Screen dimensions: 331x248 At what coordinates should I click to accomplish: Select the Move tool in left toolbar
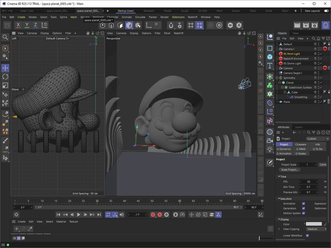point(5,68)
